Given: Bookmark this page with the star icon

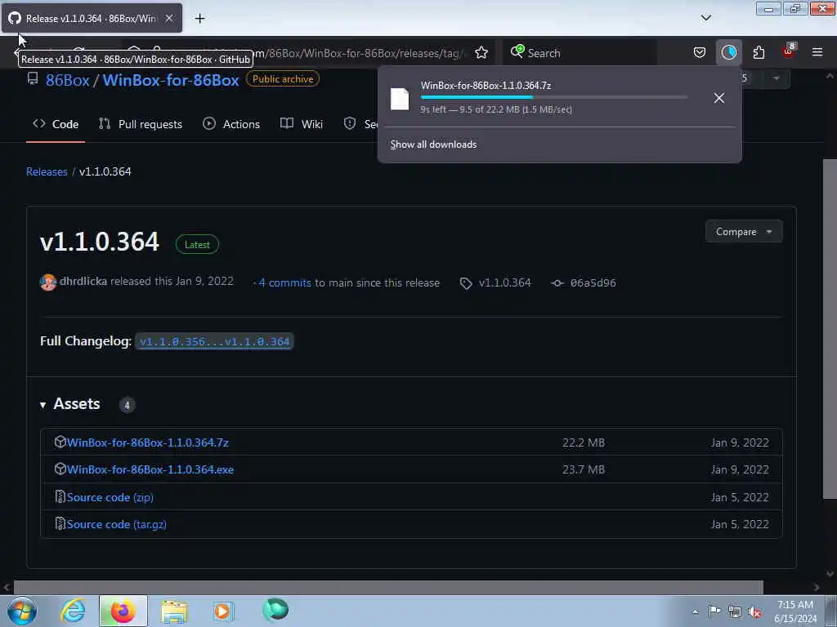Looking at the screenshot, I should pos(481,53).
